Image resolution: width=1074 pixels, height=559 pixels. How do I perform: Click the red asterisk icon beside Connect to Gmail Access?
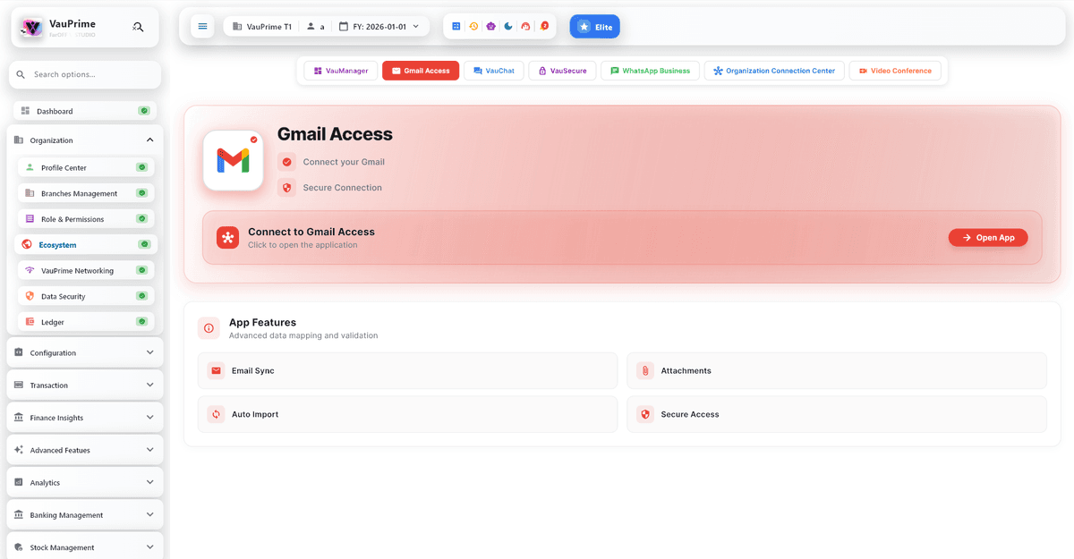coord(227,237)
